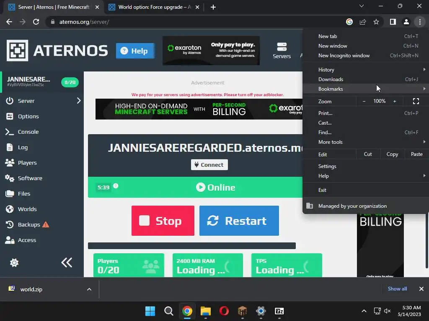429x321 pixels.
Task: Open Minecraft launcher from taskbar
Action: [x=243, y=311]
